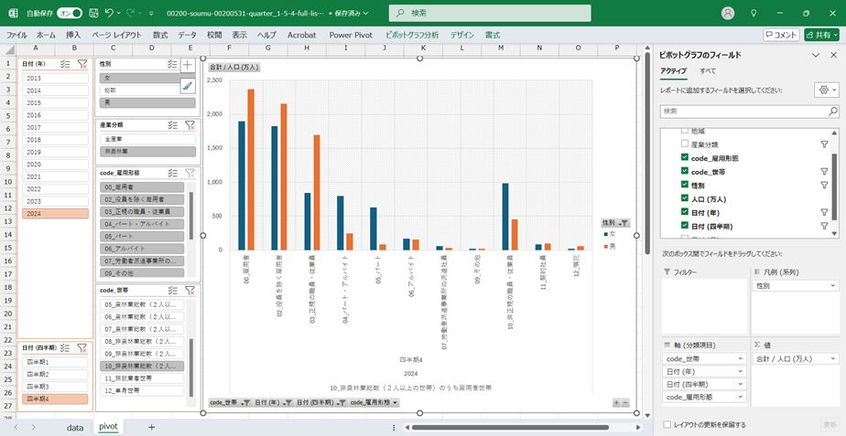
Task: Clear the filter on the 日付 (年) slicer
Action: click(x=82, y=64)
